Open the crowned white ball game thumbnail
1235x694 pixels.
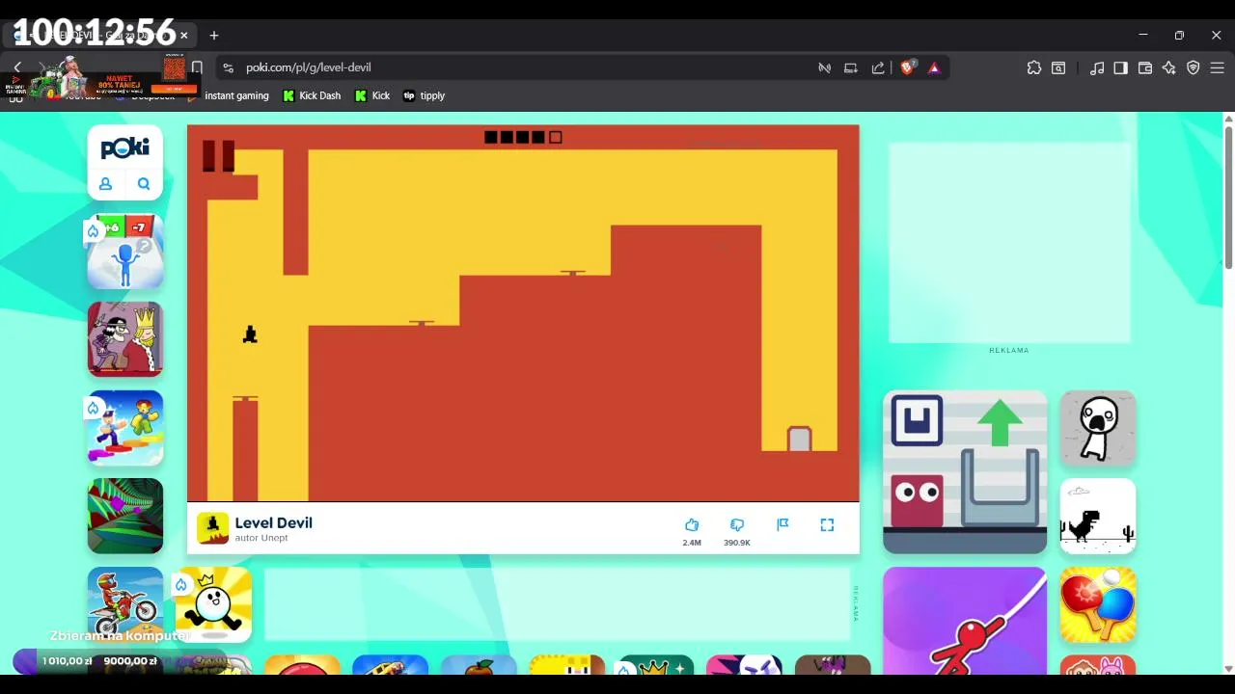(x=214, y=604)
